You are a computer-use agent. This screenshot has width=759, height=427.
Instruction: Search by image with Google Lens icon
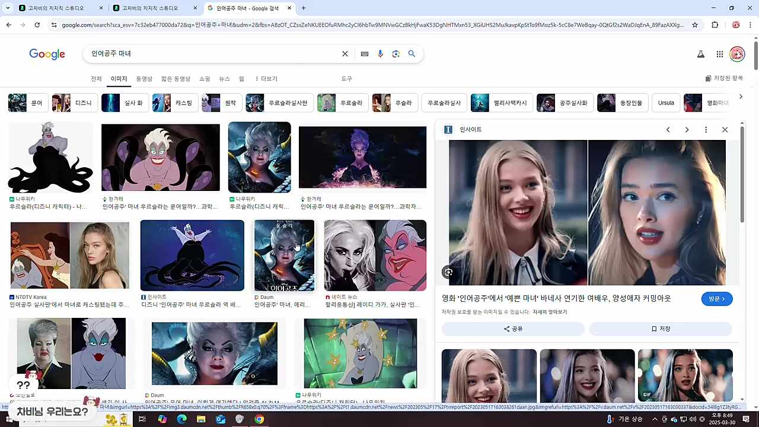396,54
